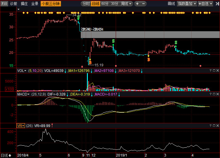Click the 34.72 high price label

click(77, 15)
